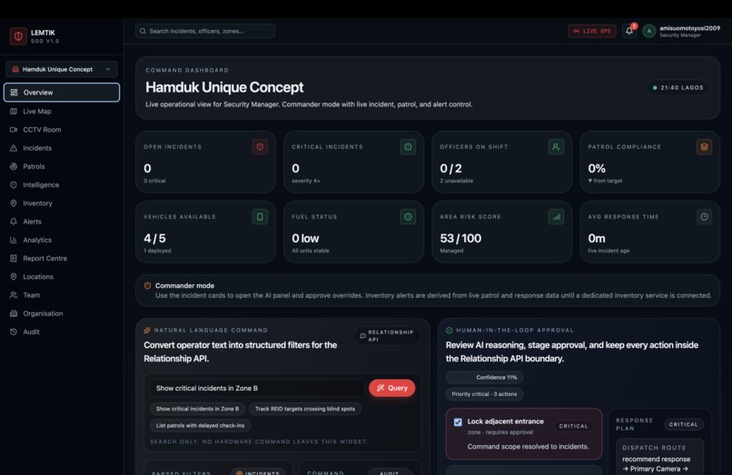
Task: Click the Patrol Compliance layers icon
Action: coord(704,146)
